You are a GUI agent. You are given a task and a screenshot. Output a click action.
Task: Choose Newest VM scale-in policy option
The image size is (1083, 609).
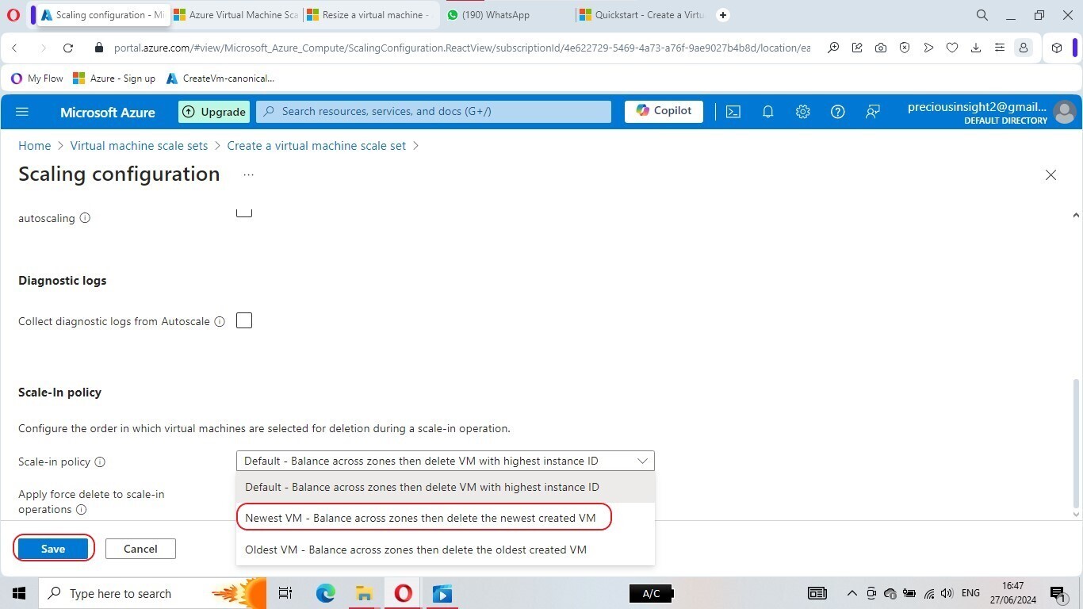click(446, 518)
